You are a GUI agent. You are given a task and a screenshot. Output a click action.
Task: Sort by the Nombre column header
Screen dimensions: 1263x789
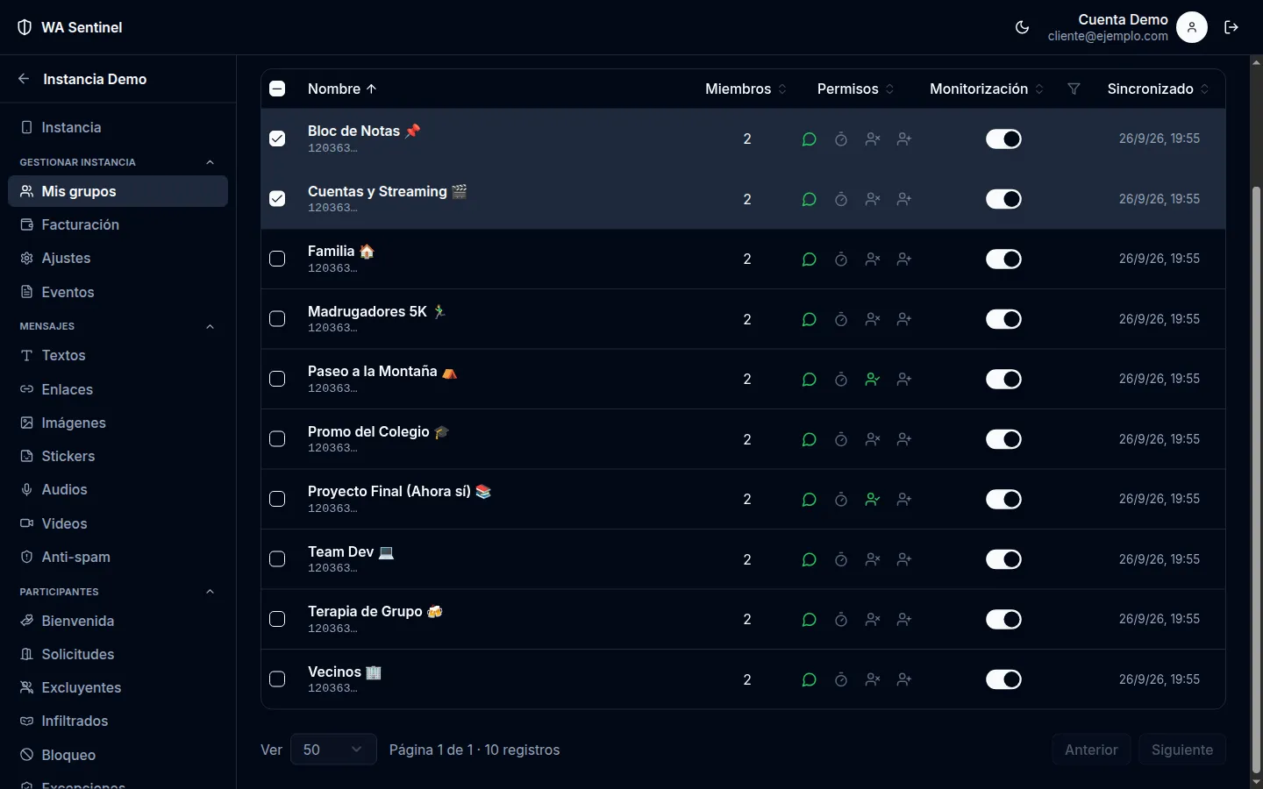pos(342,89)
